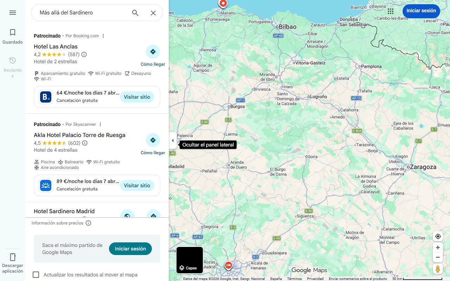
Task: Enable Actualizar los resultados al mover el mapa
Action: (x=36, y=275)
